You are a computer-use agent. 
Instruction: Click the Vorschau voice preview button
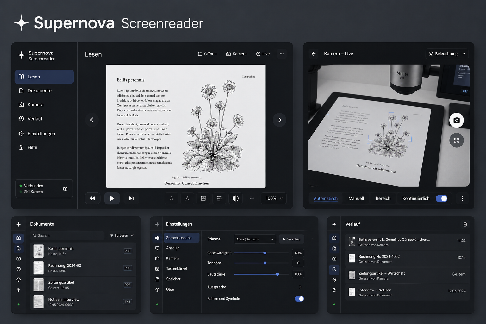coord(291,239)
